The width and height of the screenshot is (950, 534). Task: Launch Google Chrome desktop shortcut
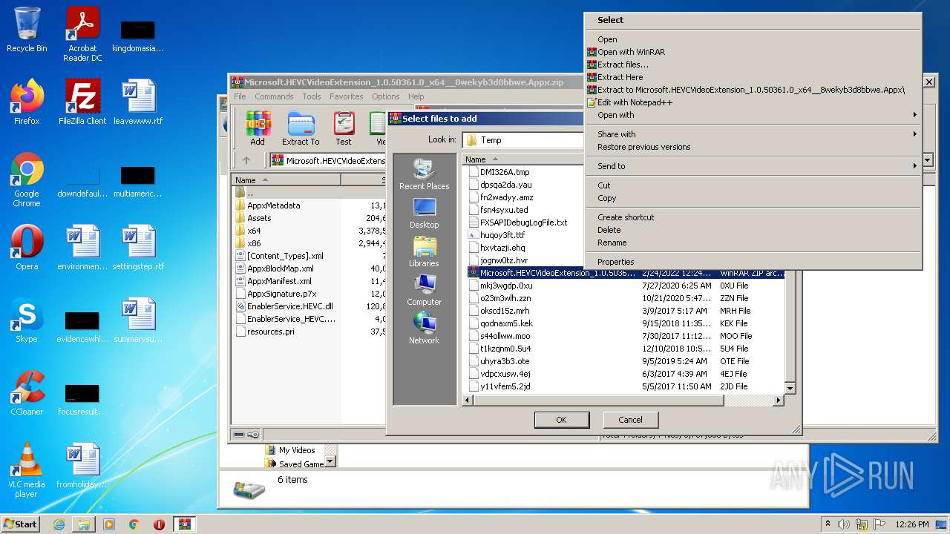[27, 180]
